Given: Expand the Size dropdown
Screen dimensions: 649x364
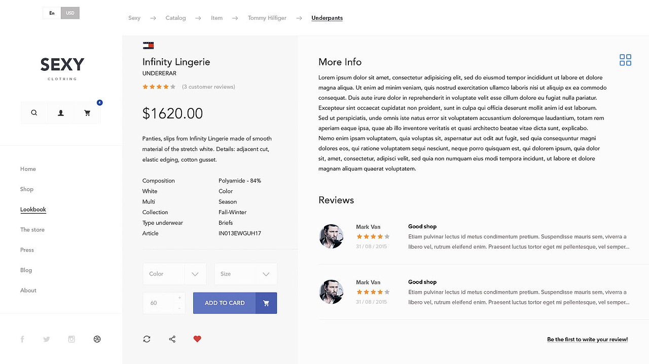Looking at the screenshot, I should [x=245, y=274].
